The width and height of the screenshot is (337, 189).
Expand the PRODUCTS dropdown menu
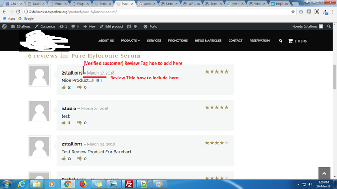point(130,41)
